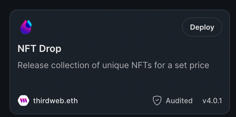Click the NFT Drop droplet logo icon
Image resolution: width=236 pixels, height=117 pixels.
pyautogui.click(x=26, y=27)
